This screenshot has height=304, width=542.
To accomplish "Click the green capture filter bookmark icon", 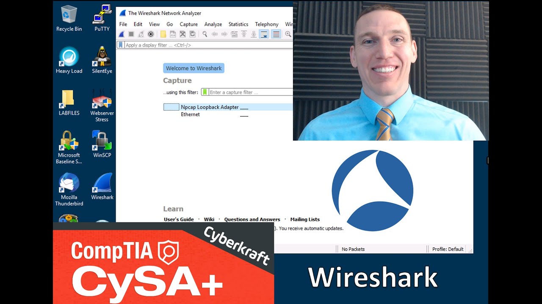I will 205,92.
